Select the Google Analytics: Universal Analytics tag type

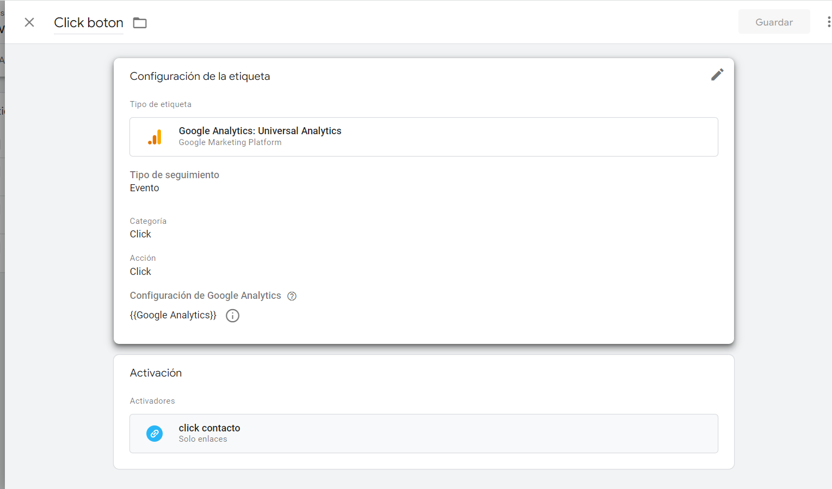click(260, 131)
